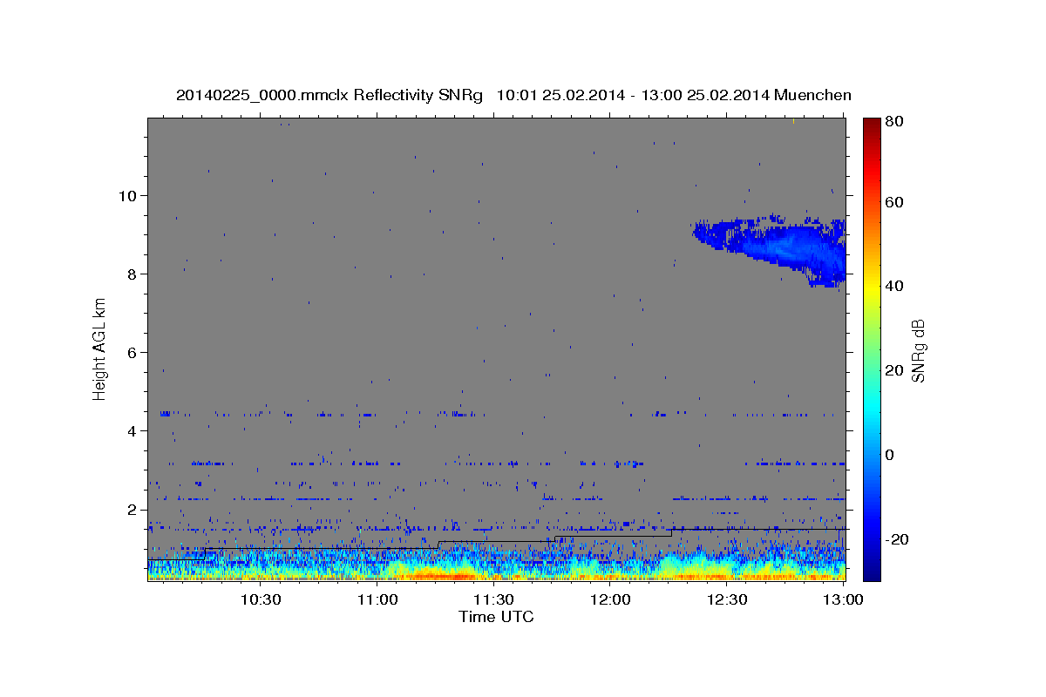Click the 'SNRg dB' colorbar label

[x=917, y=351]
